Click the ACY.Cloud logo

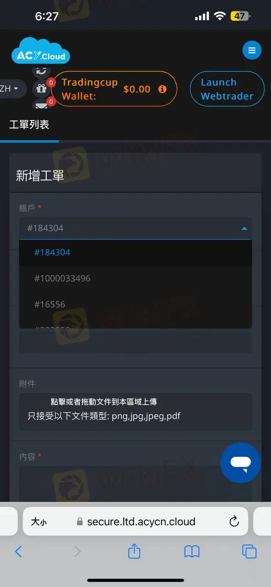[41, 51]
